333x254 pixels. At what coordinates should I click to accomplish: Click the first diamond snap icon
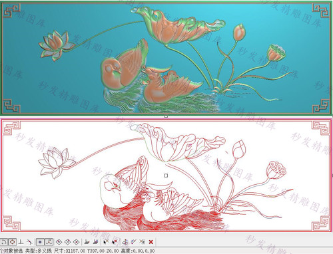(59, 242)
